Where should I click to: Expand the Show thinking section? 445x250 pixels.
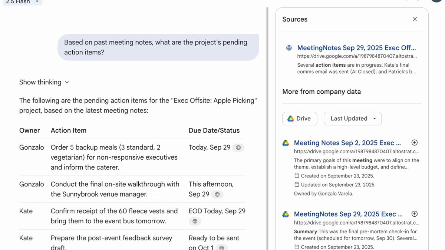(44, 82)
